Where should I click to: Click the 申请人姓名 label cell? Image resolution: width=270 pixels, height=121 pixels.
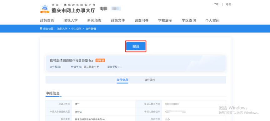point(59,104)
